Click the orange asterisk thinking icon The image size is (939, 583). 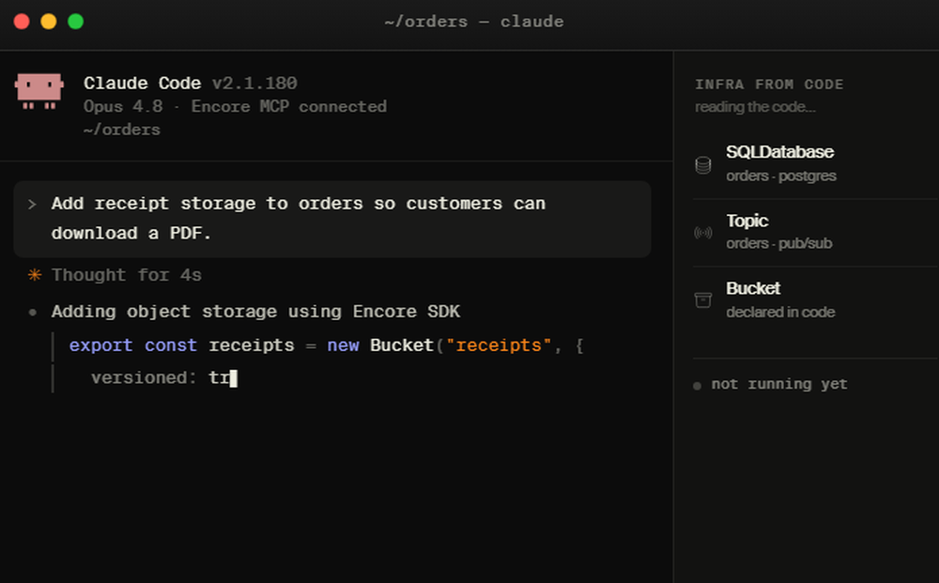click(x=35, y=275)
